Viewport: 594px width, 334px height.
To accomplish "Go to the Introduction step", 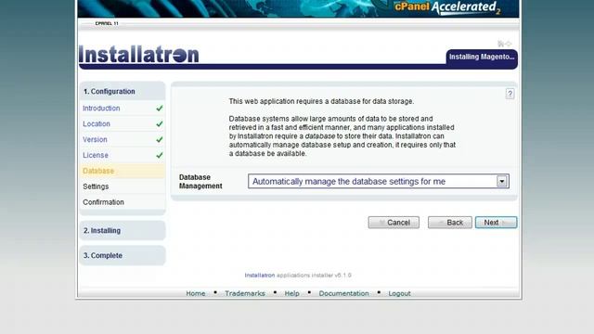I will pyautogui.click(x=101, y=109).
